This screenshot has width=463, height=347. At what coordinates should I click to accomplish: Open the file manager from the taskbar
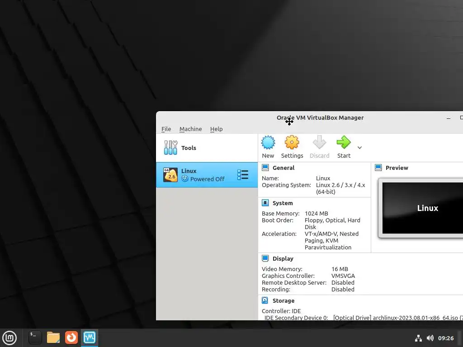coord(53,338)
